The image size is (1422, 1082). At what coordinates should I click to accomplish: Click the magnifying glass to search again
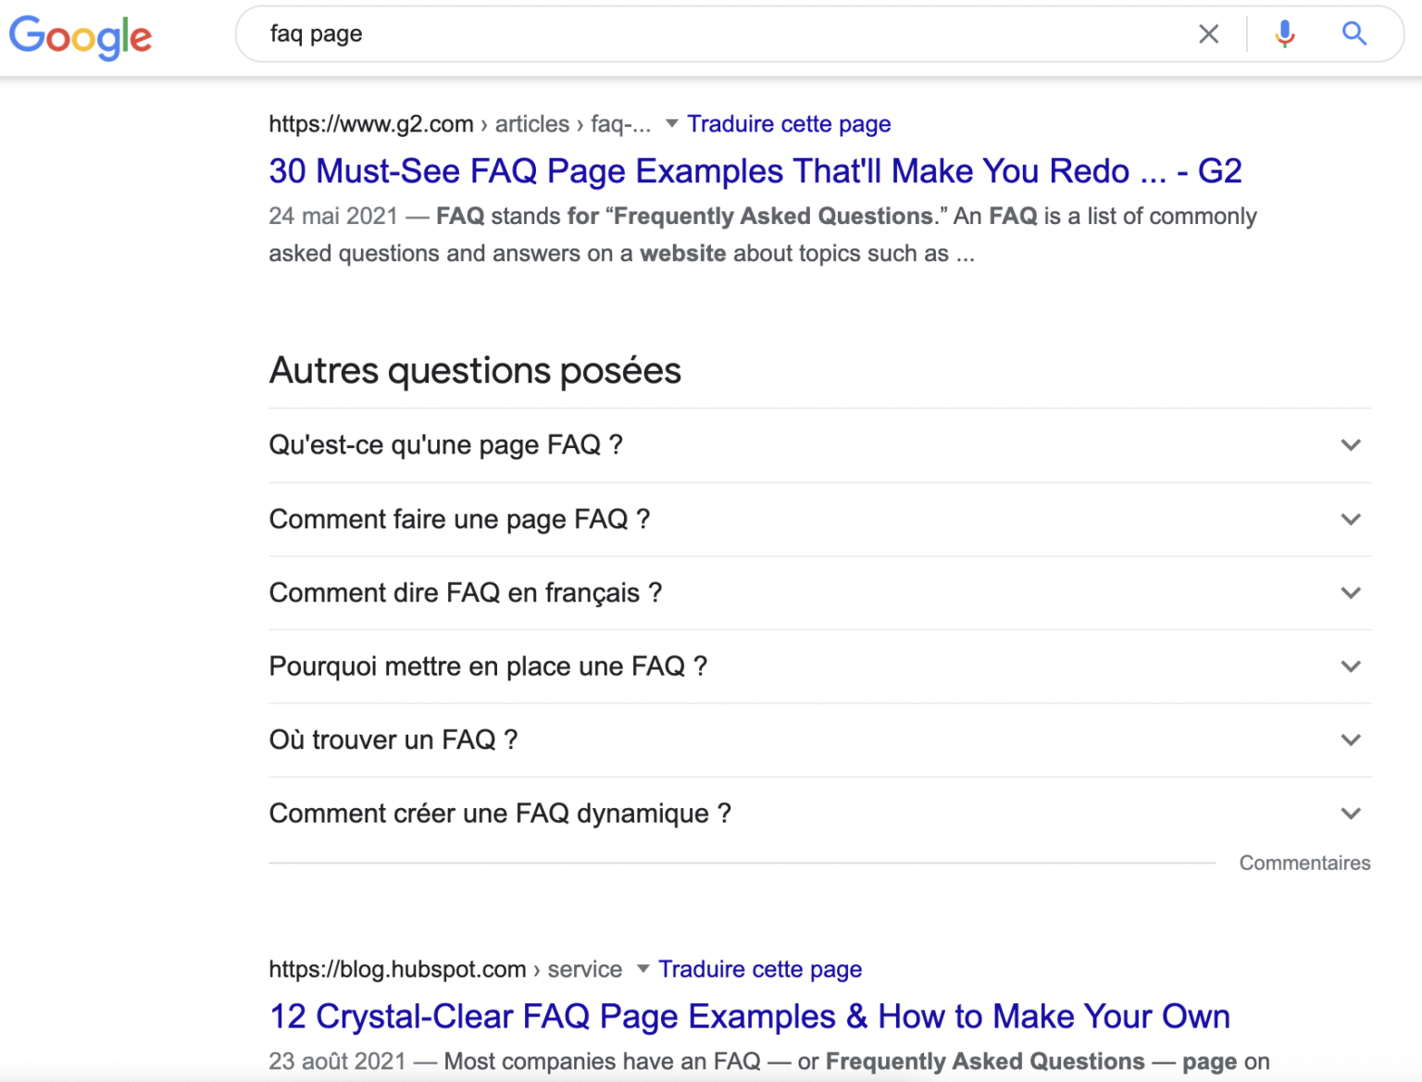pos(1353,33)
